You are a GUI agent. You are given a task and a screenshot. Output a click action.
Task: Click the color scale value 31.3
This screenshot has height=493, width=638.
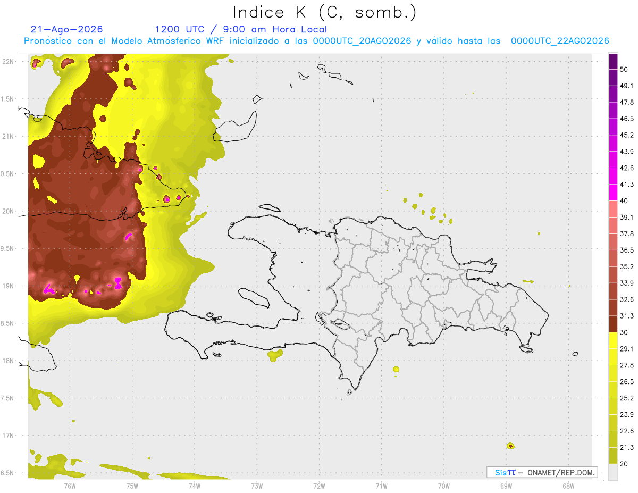click(x=627, y=316)
